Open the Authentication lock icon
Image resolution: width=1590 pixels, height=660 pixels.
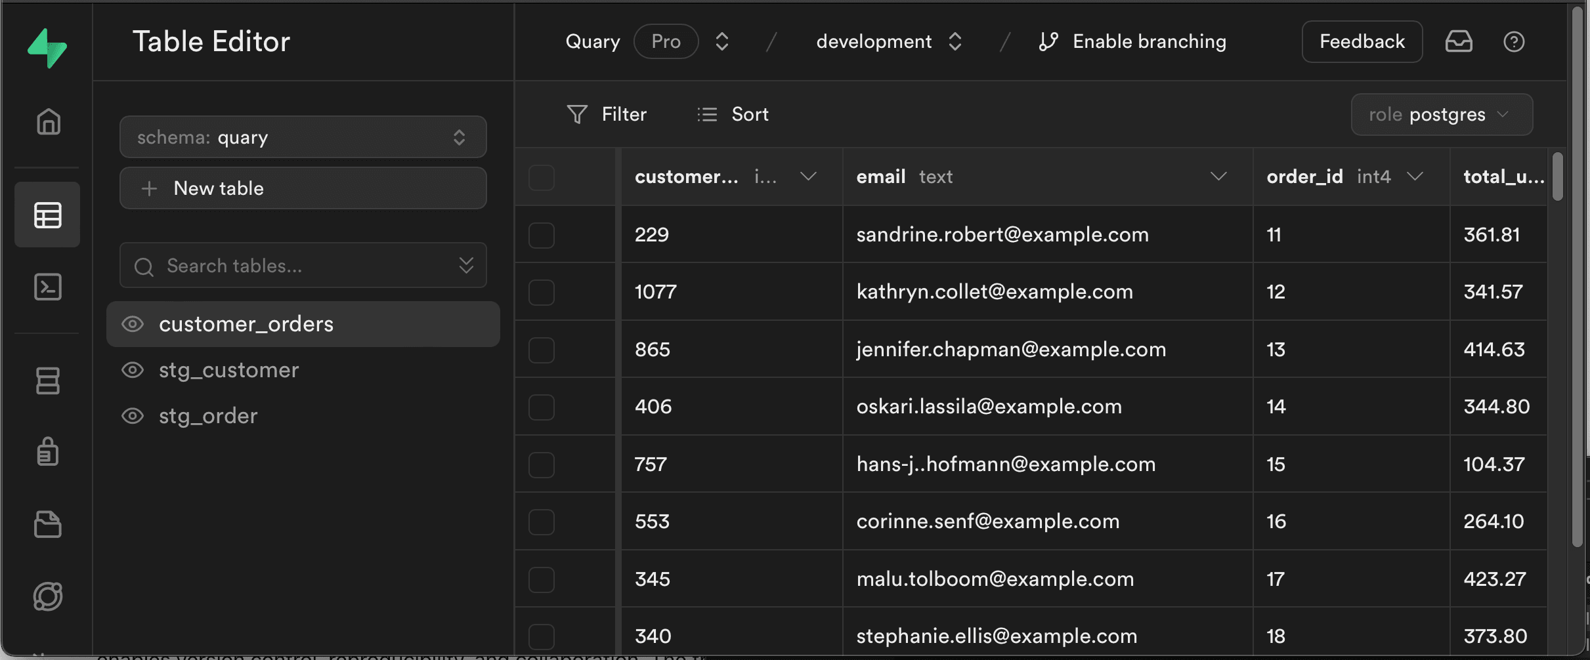pos(48,452)
